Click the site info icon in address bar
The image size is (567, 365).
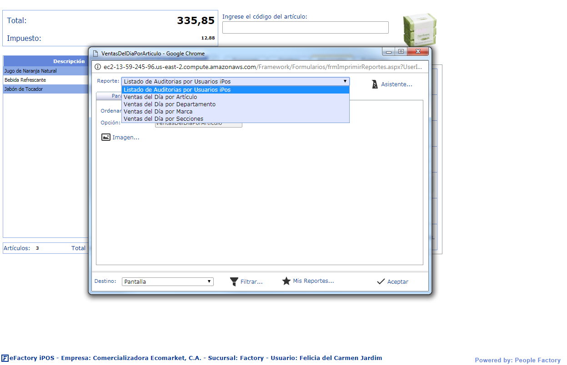point(97,67)
